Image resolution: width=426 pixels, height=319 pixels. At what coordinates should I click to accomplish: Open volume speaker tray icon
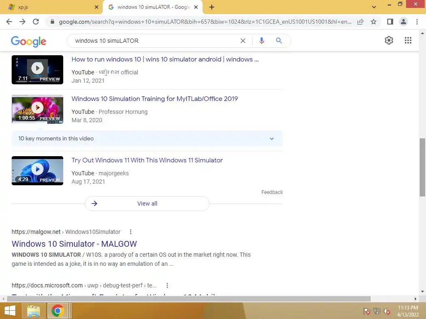(x=387, y=311)
